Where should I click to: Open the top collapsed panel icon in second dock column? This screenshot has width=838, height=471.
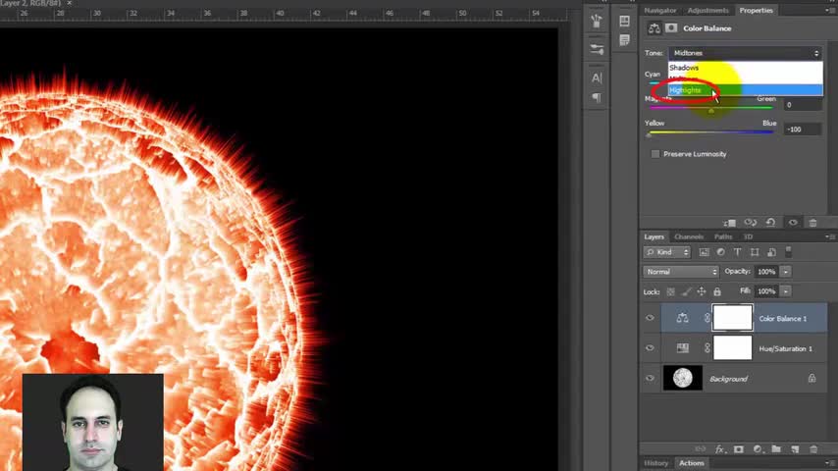[x=624, y=21]
